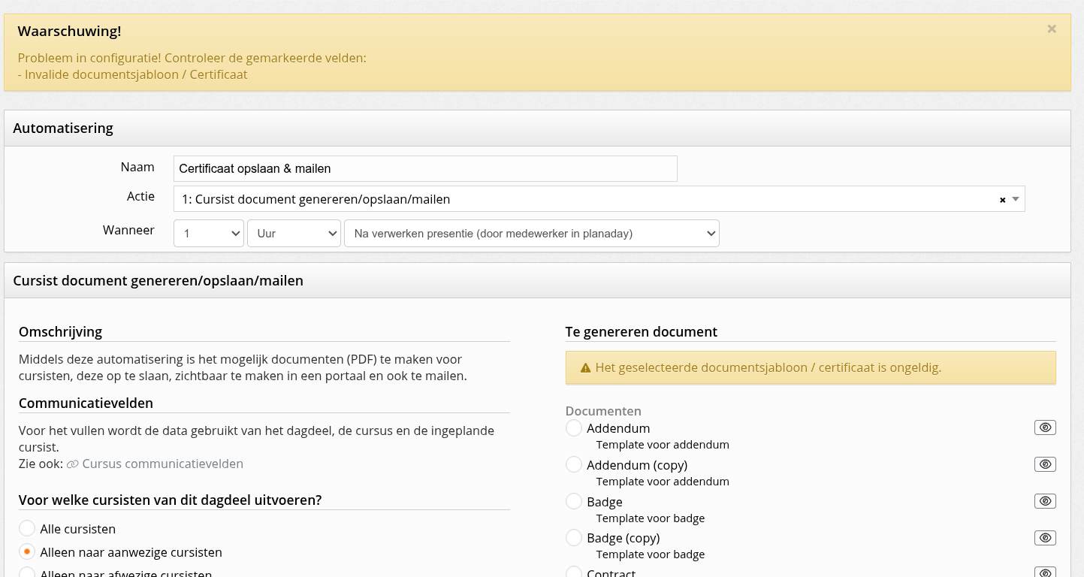Dismiss the Waarschuwing alert banner
1084x577 pixels.
[1052, 29]
